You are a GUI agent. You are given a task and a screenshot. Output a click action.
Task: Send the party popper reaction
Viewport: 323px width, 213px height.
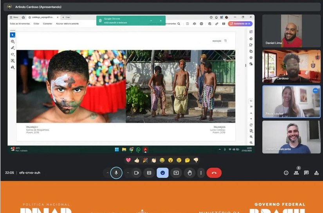(x=145, y=160)
